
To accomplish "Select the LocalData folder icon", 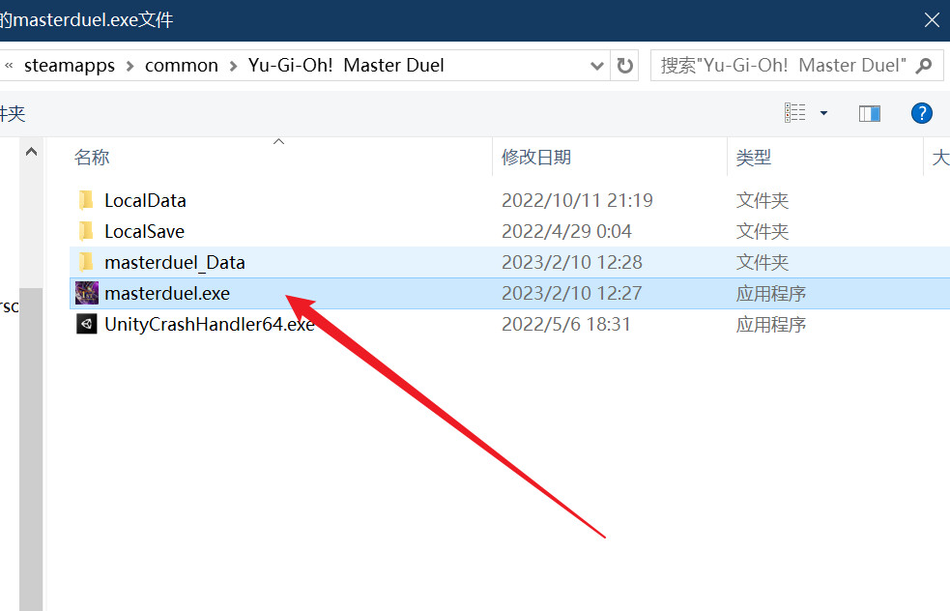I will tap(86, 200).
